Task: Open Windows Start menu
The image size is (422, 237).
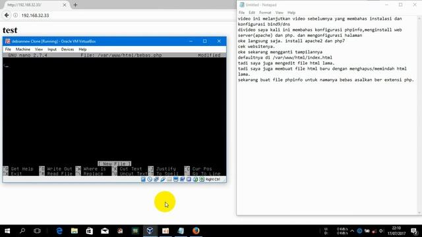Action: coord(7,231)
